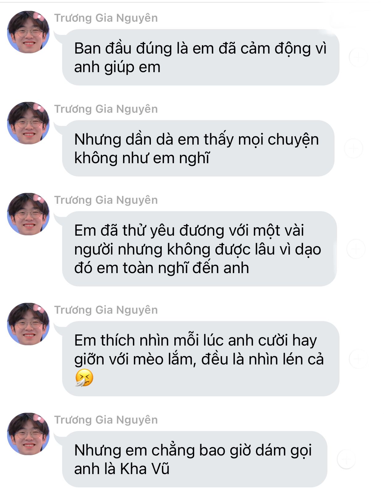The width and height of the screenshot is (384, 501).
Task: Open avatar next to "Ban đầu đúng là" message
Action: click(28, 32)
